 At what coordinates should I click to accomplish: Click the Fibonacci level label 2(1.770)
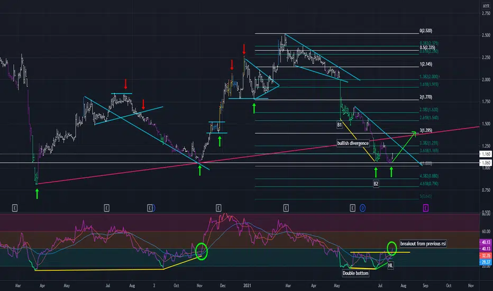(426, 97)
